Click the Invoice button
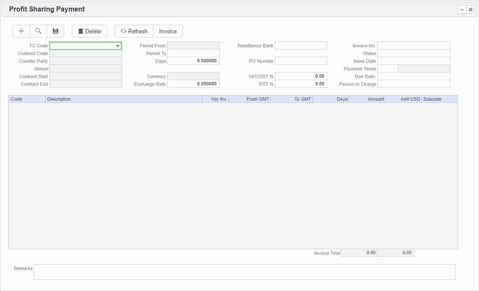 point(168,31)
